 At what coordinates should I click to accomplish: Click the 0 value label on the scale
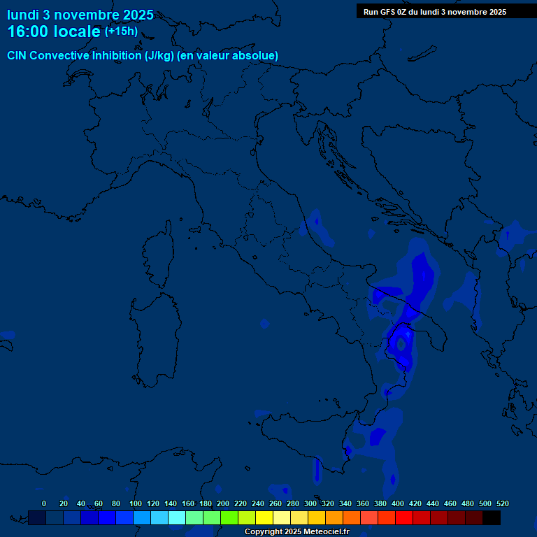coord(44,503)
